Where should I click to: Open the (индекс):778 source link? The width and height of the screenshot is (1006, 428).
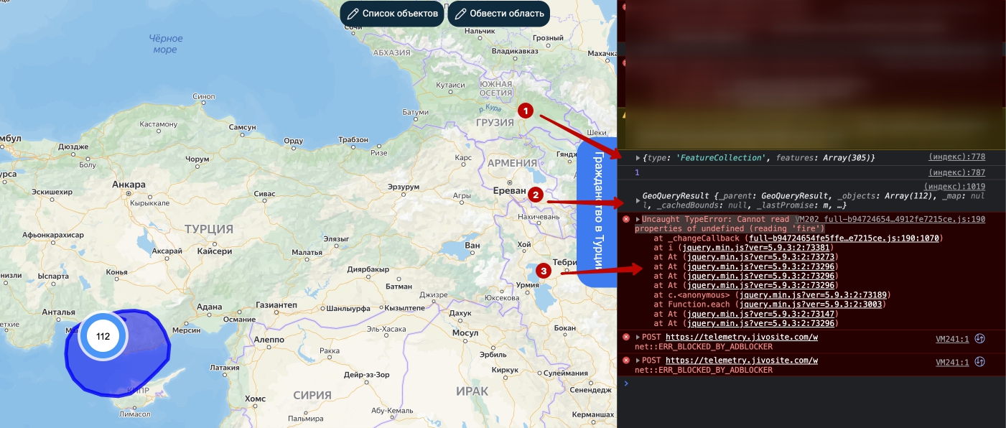point(956,157)
